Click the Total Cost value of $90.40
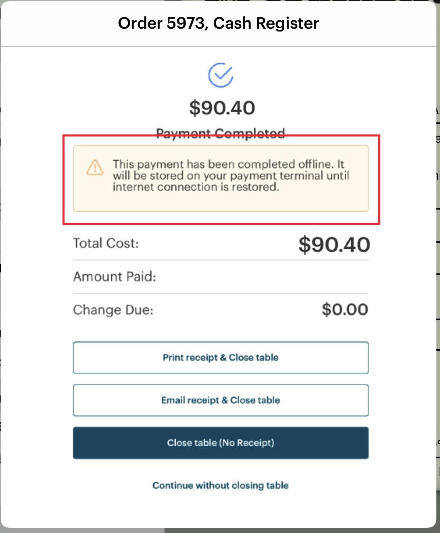440x533 pixels. coord(334,243)
